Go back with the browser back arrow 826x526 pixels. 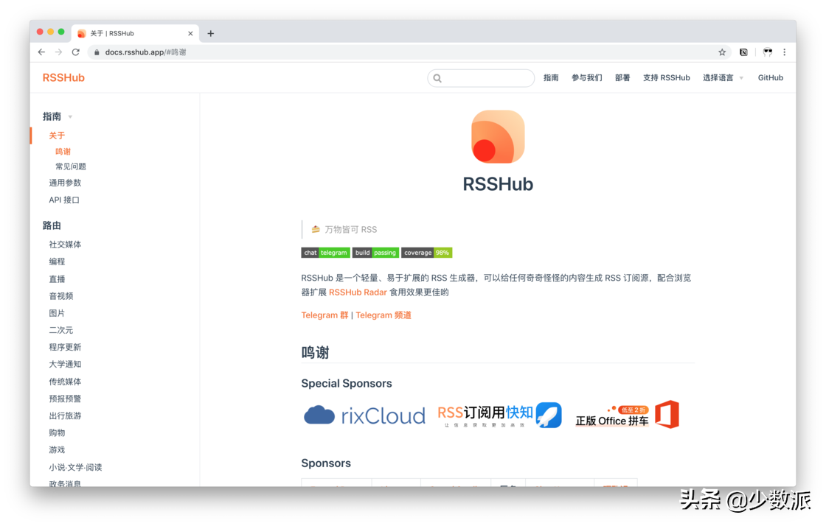coord(41,52)
